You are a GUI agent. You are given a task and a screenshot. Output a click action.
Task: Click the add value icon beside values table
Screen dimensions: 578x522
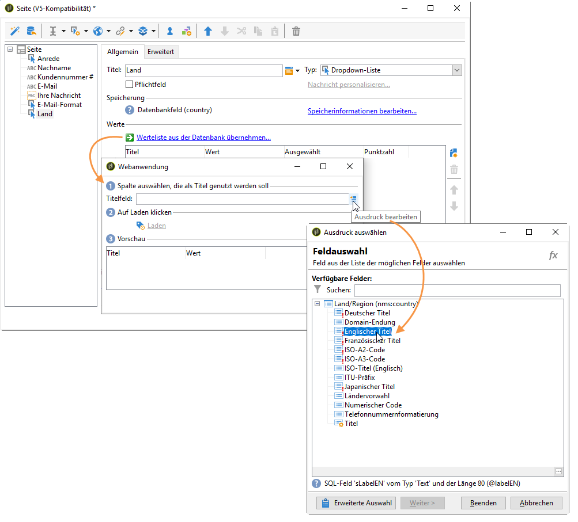(x=454, y=154)
